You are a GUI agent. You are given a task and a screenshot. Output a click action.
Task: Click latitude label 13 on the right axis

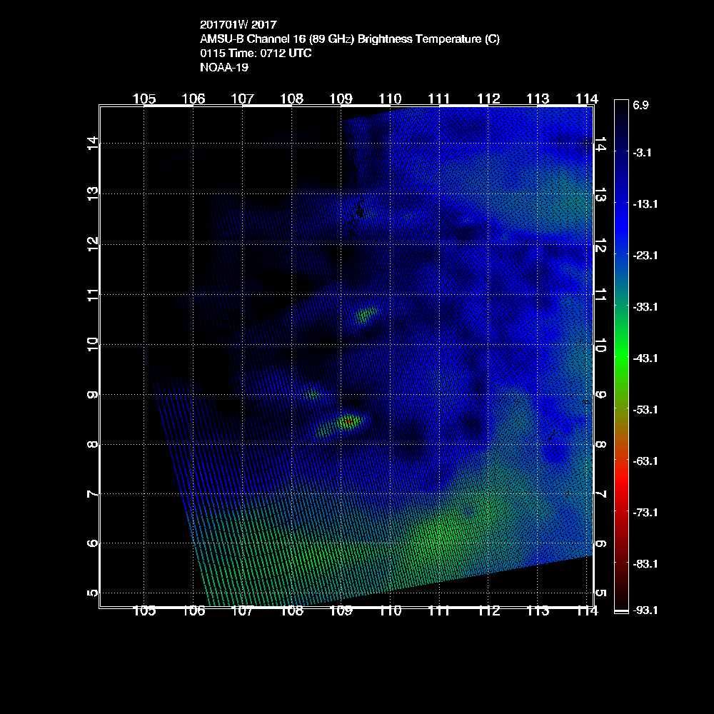point(600,194)
